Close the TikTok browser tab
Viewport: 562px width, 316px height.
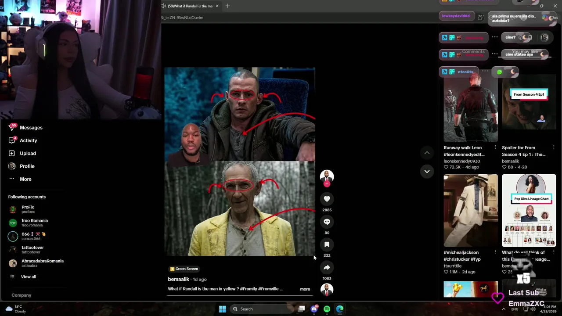pyautogui.click(x=216, y=6)
